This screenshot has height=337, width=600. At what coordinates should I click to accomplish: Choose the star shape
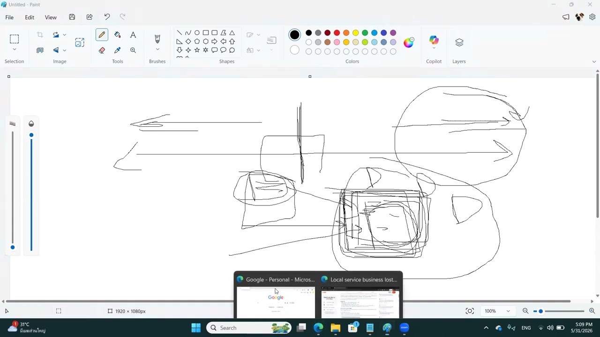click(197, 50)
